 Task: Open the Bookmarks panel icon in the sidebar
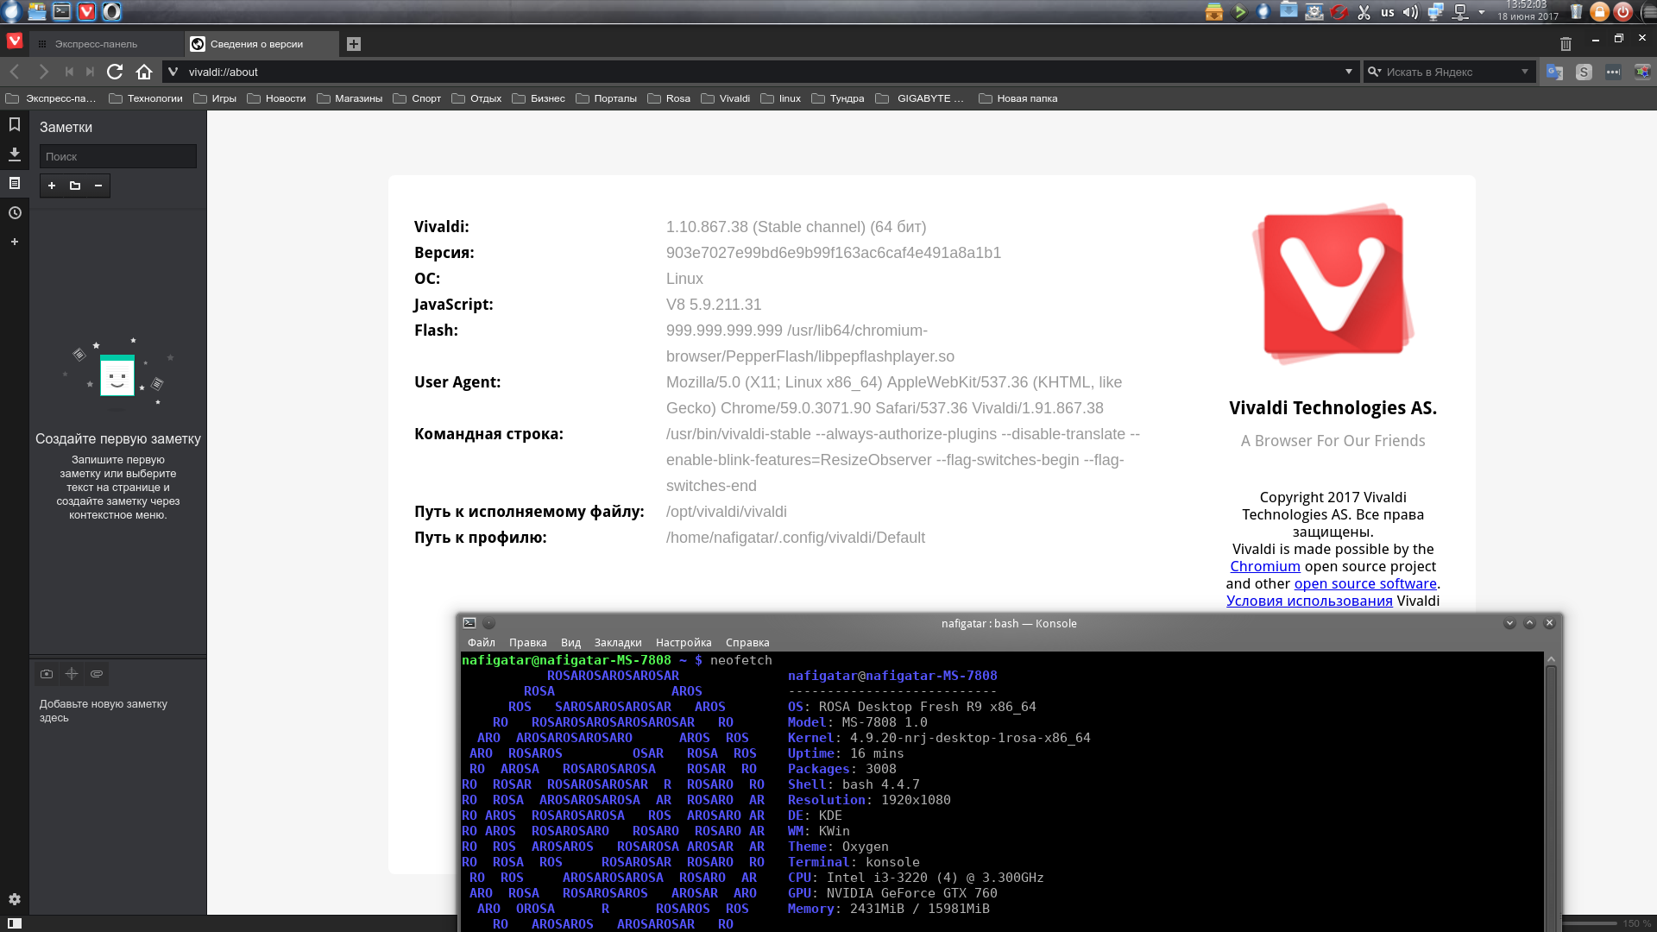coord(15,125)
